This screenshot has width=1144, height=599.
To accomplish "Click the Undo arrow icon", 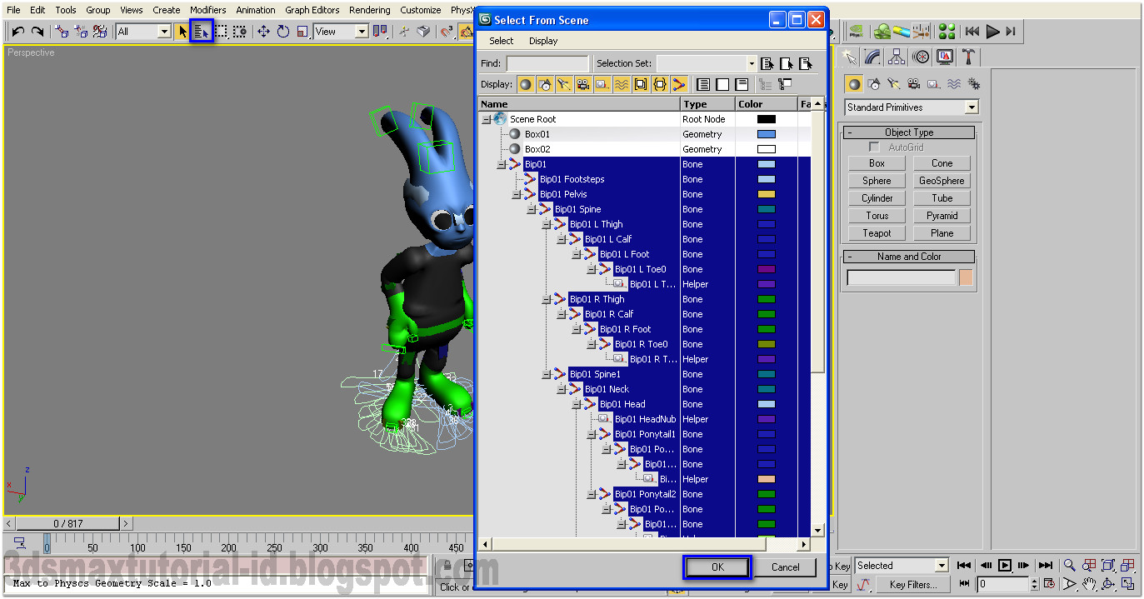I will click(17, 32).
